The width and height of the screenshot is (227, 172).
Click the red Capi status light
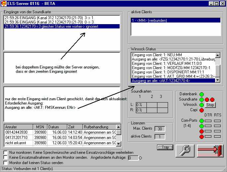[x=201, y=110]
